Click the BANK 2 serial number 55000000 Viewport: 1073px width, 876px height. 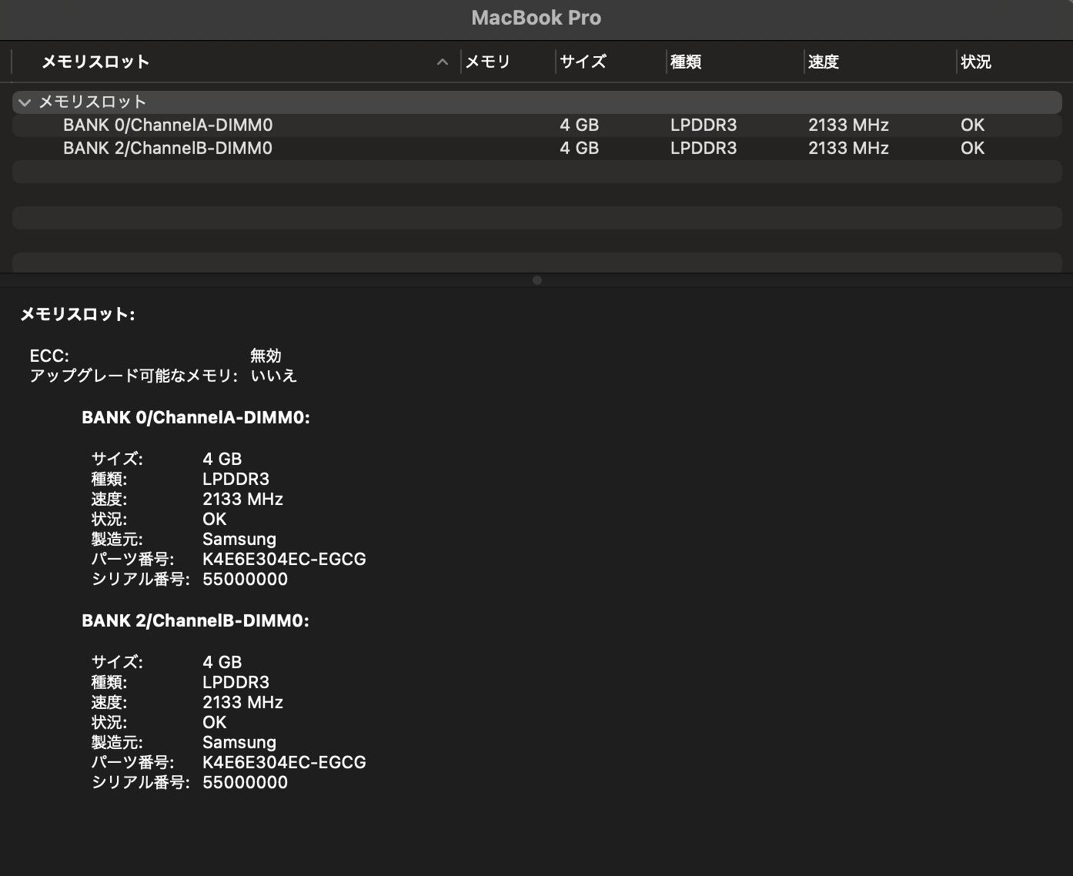click(x=245, y=782)
